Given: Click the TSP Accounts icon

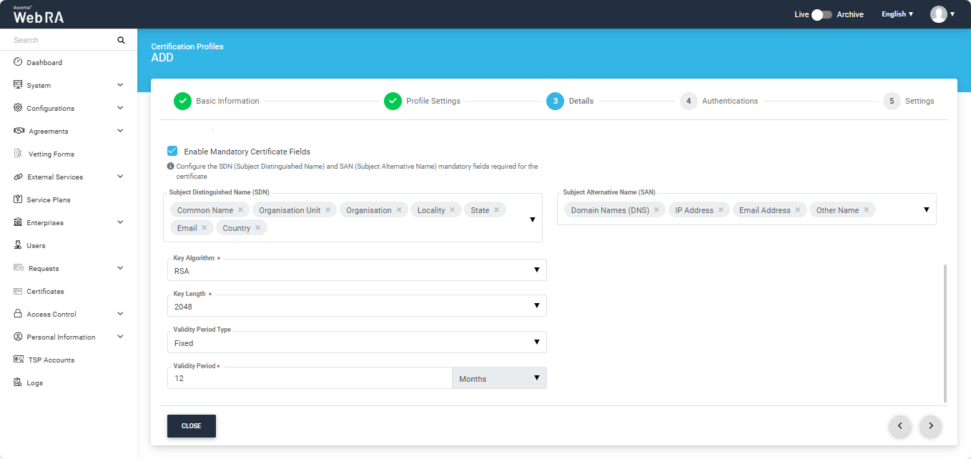Looking at the screenshot, I should [x=19, y=360].
